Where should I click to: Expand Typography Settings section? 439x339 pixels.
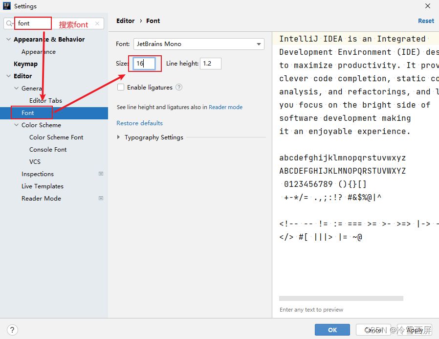click(118, 137)
